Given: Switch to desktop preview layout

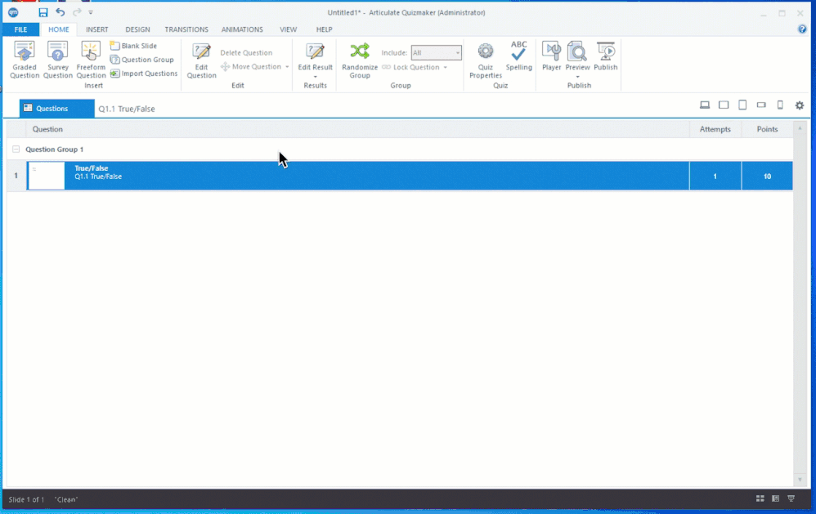Looking at the screenshot, I should [x=705, y=105].
